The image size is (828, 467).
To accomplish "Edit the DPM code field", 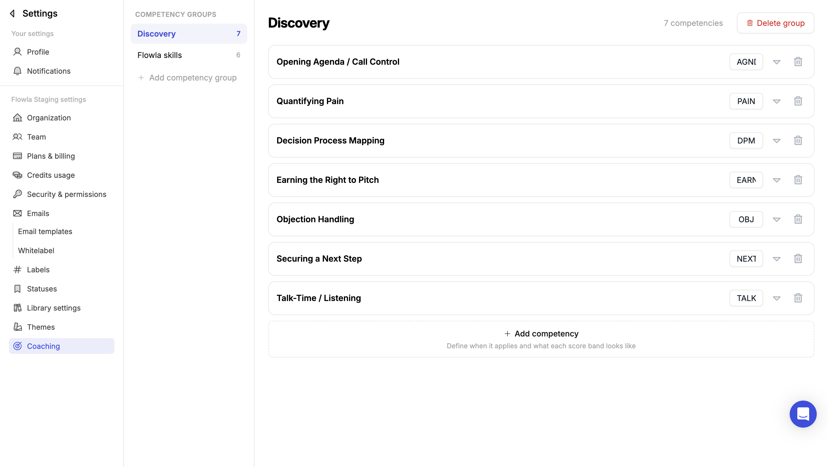I will pos(746,141).
